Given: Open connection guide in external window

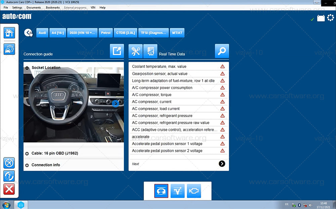Looking at the screenshot, I should [117, 51].
